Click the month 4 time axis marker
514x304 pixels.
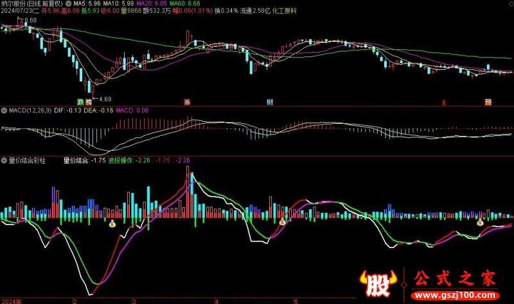click(217, 301)
